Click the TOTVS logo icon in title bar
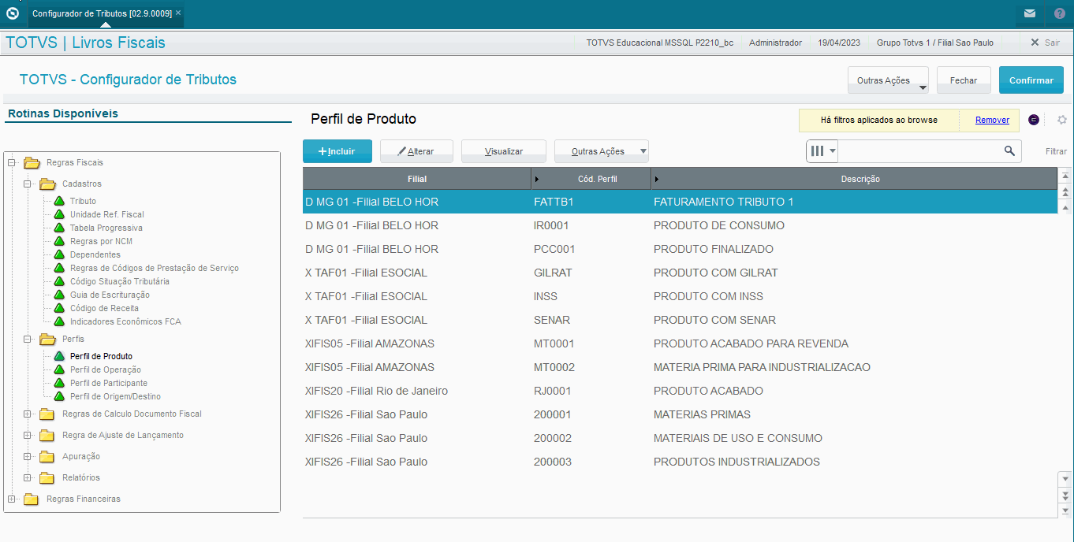This screenshot has width=1074, height=542. click(x=12, y=13)
